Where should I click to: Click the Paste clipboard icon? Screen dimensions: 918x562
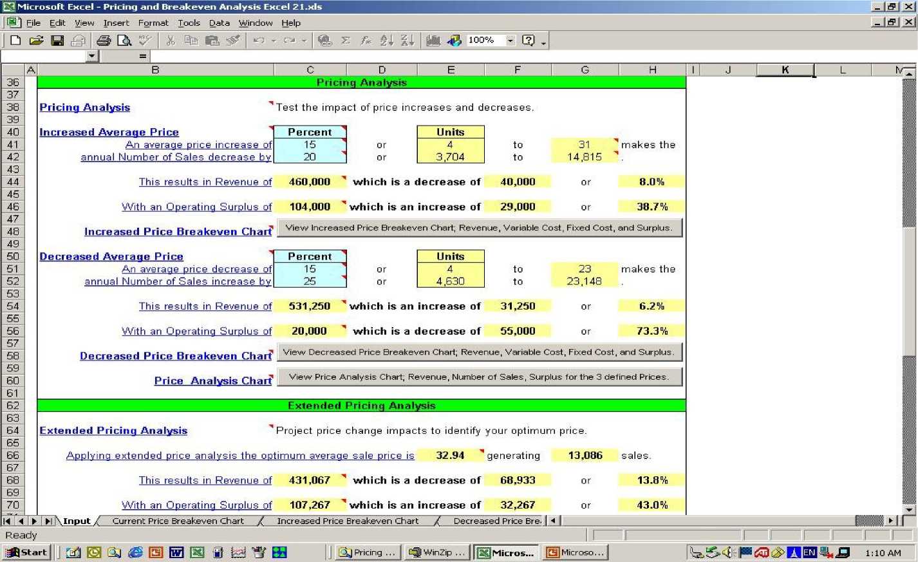(x=212, y=41)
